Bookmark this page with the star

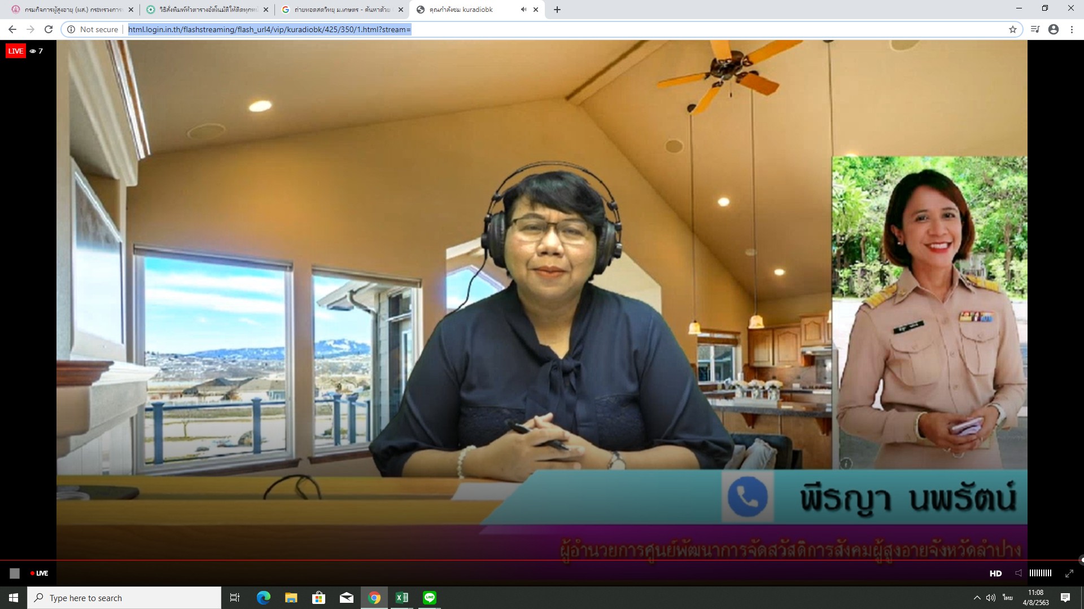[x=1013, y=29]
